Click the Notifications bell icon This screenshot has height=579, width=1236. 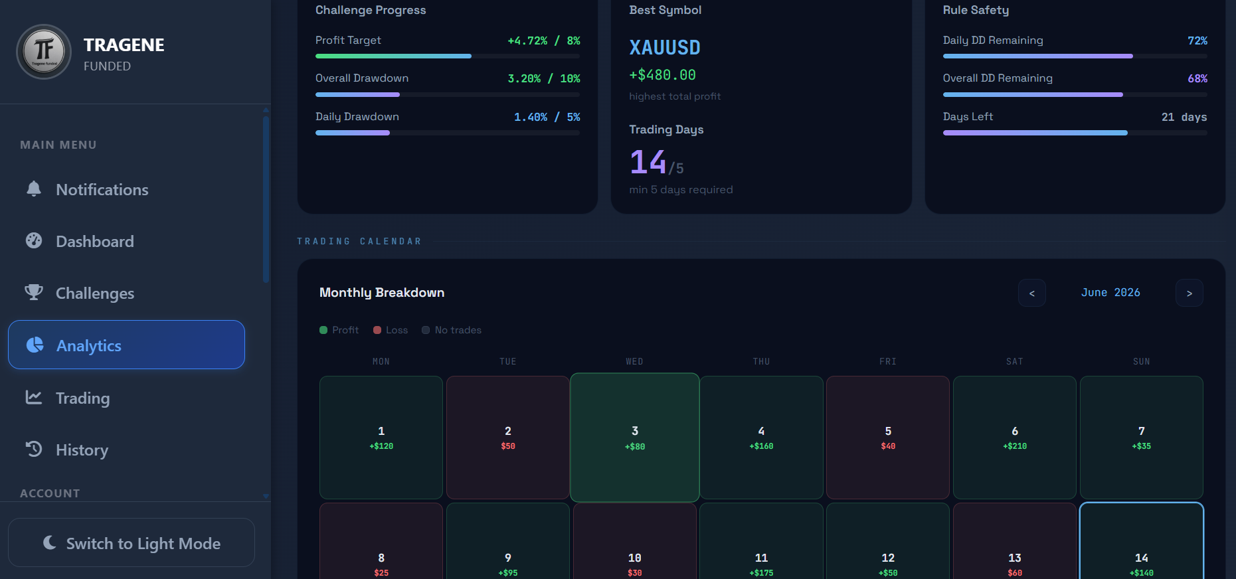34,189
